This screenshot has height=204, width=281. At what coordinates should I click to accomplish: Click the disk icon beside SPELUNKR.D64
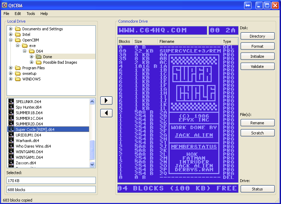[11, 102]
